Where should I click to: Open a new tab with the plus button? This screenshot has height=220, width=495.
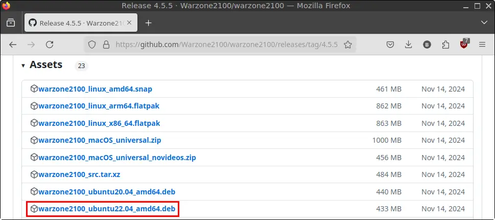coord(148,23)
